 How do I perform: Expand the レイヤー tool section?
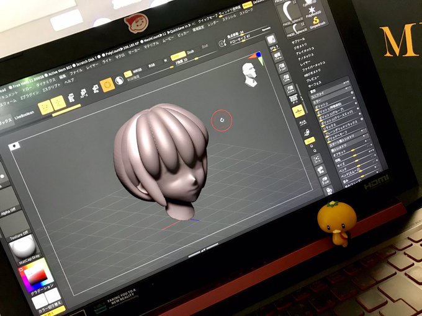[x=305, y=63]
